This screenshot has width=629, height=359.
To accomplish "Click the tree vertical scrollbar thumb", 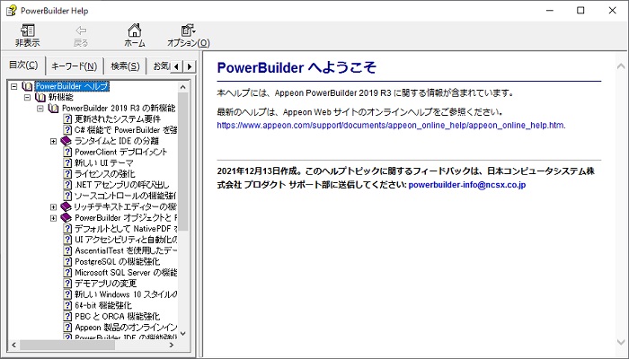I will (x=183, y=162).
